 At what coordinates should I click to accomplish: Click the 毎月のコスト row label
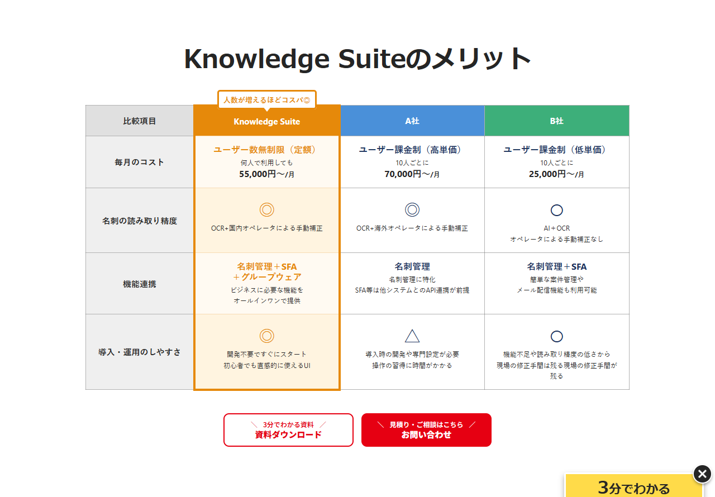[x=140, y=162]
